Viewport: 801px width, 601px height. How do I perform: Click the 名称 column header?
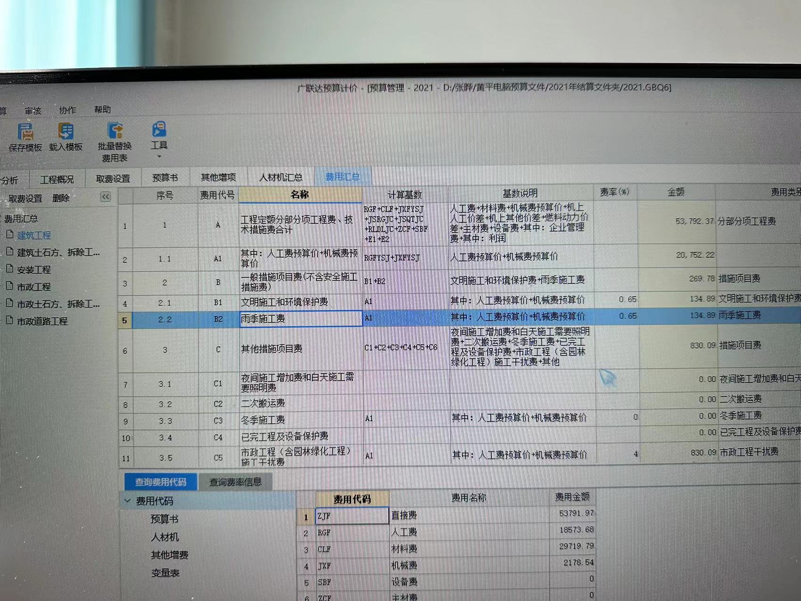point(300,194)
